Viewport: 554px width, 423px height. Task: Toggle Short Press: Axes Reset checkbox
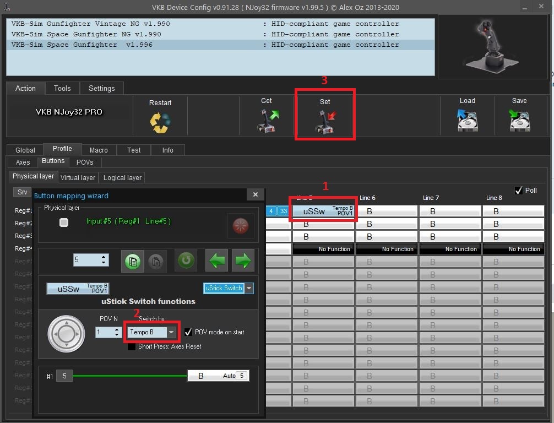[132, 346]
